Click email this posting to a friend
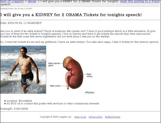161x123 pixels. point(140,1)
